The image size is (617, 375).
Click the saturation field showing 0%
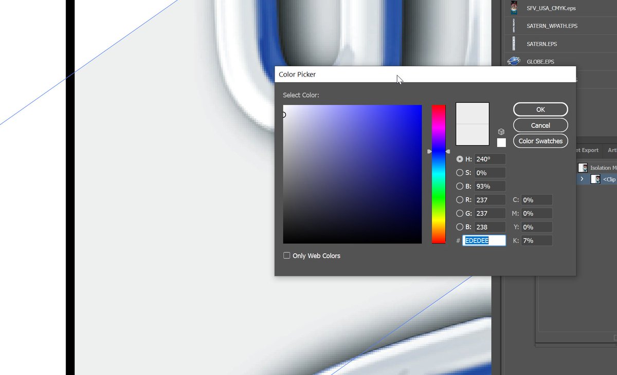coord(489,173)
